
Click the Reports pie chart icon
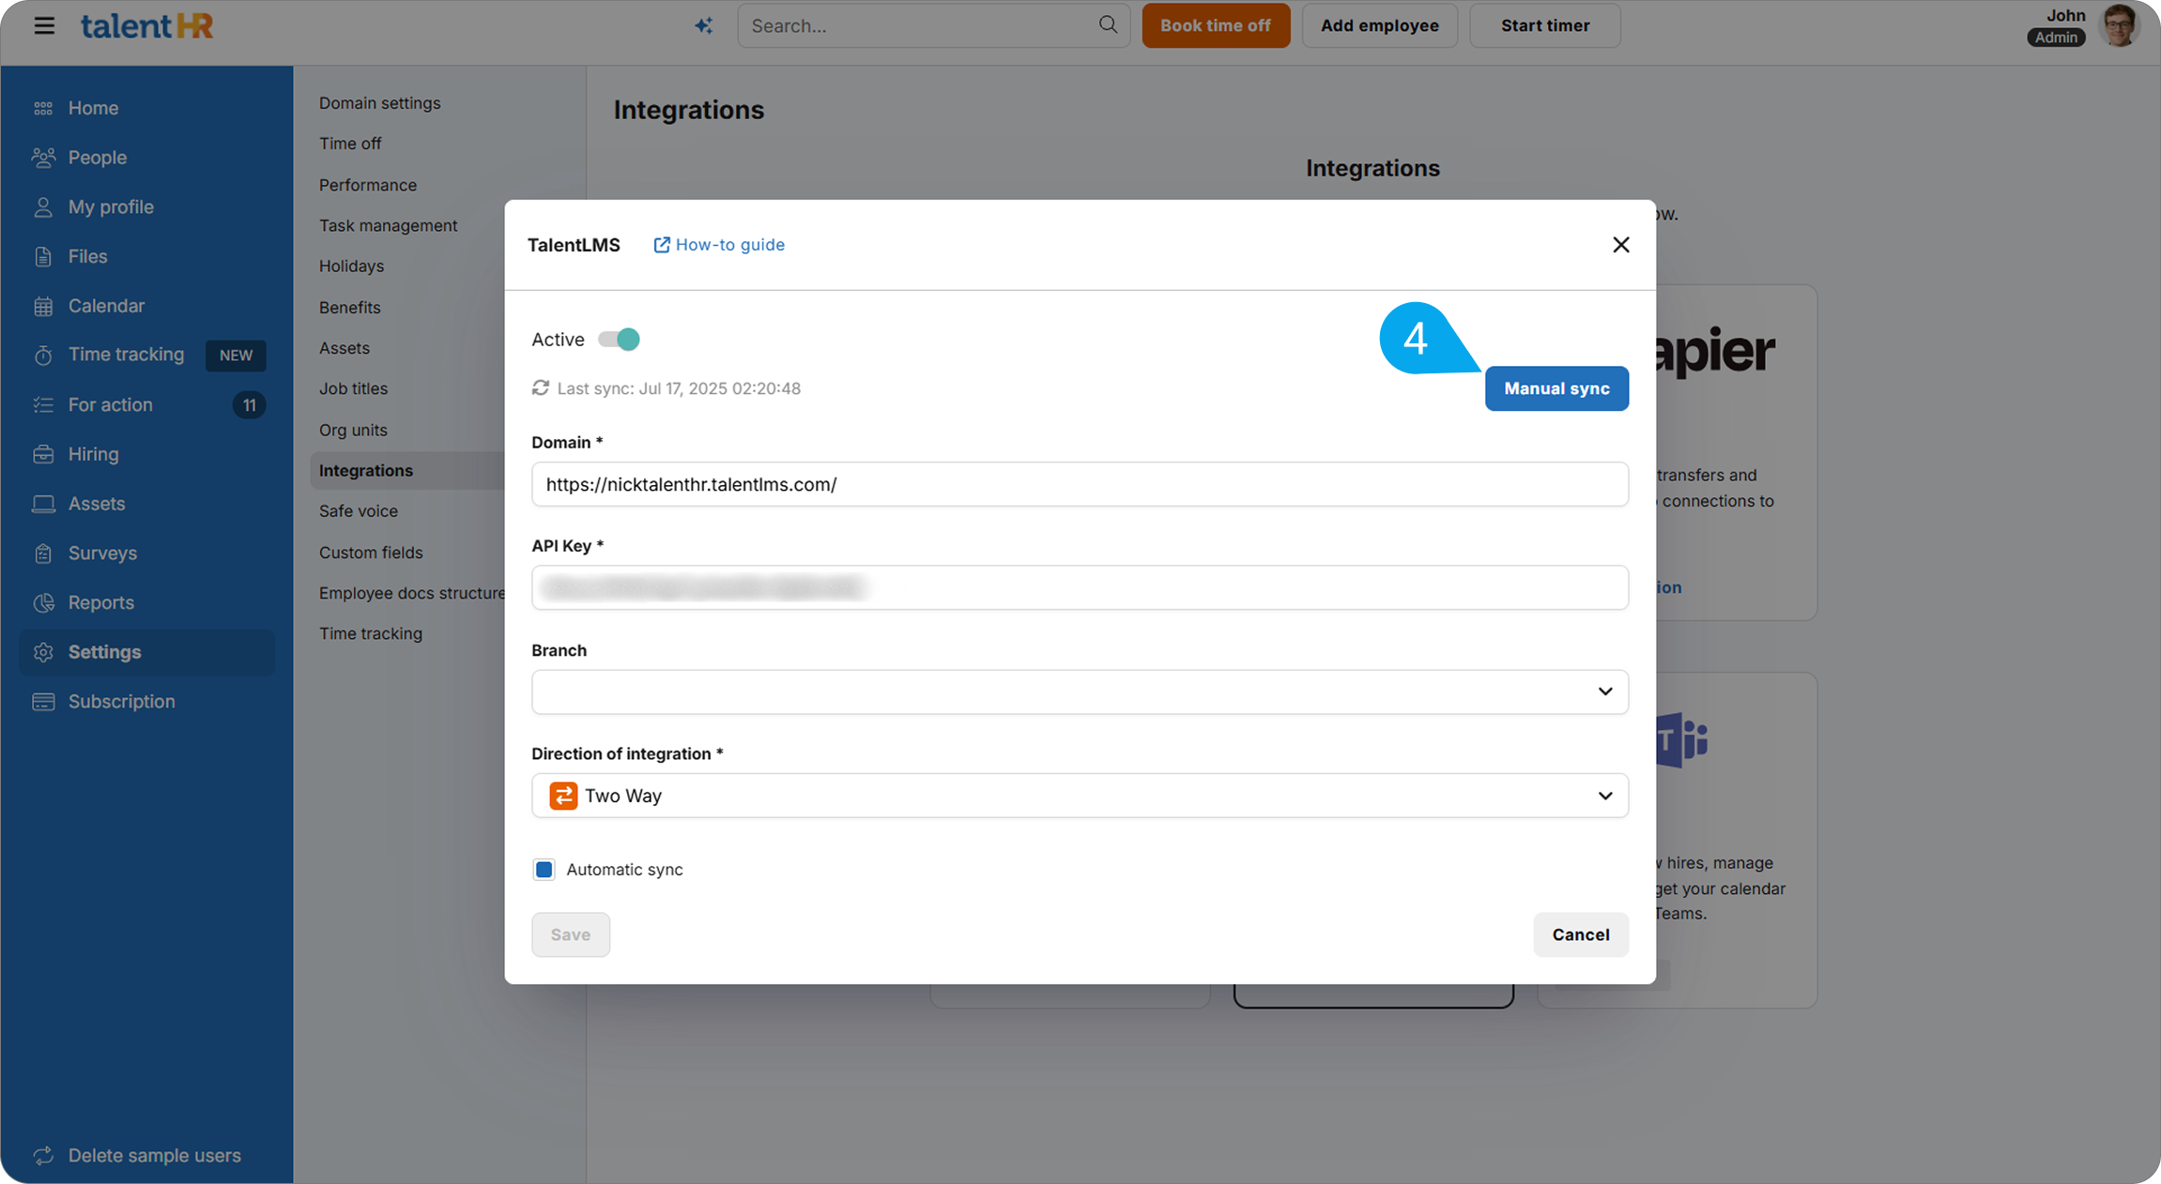pyautogui.click(x=43, y=602)
